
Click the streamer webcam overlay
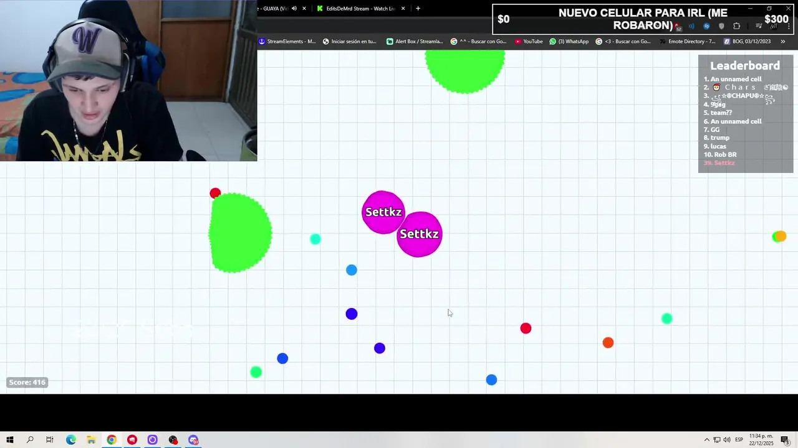(x=128, y=80)
